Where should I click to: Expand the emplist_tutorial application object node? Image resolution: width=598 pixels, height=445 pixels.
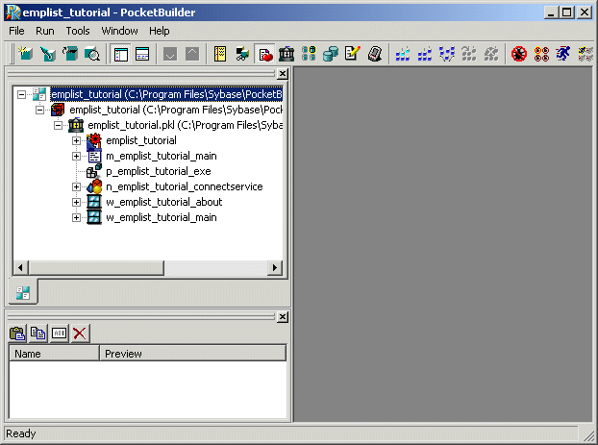76,140
